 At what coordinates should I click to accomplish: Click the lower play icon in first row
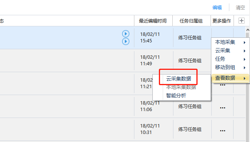coord(126,41)
